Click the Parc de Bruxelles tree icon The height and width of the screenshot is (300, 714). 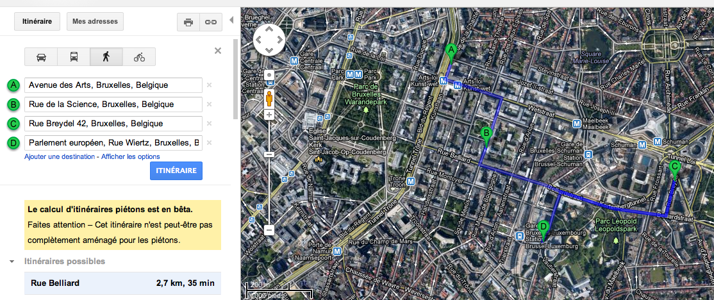tap(366, 109)
